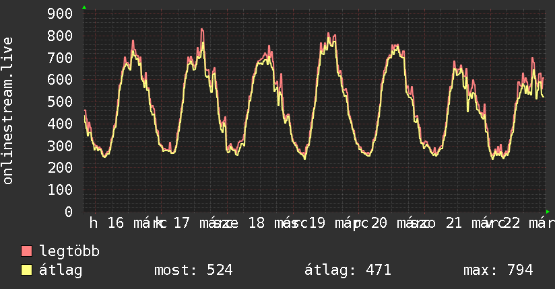Select the 'most: 524' value
555x289 pixels.
193,270
